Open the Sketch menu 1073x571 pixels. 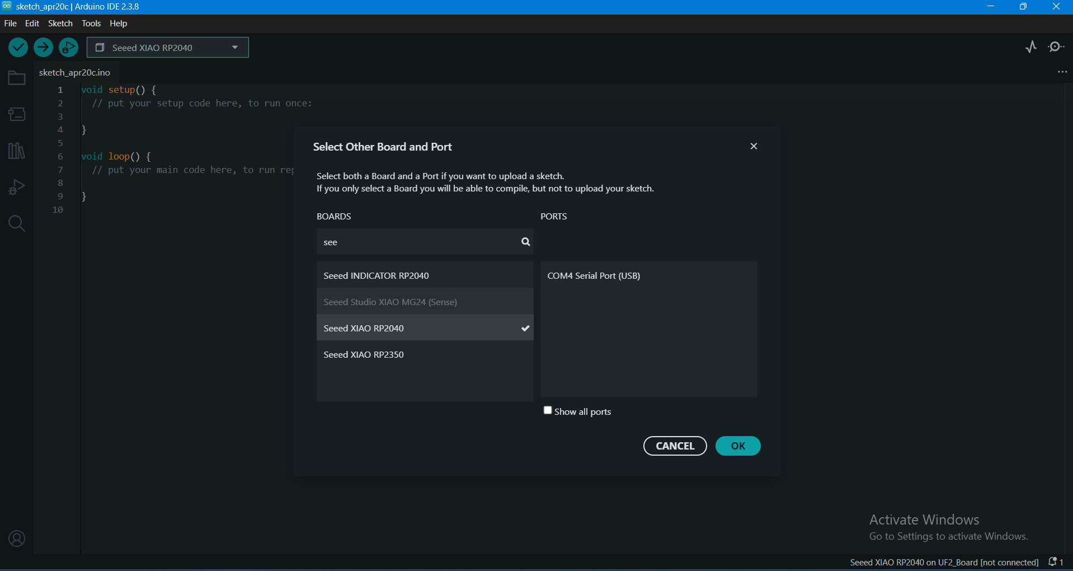point(60,24)
